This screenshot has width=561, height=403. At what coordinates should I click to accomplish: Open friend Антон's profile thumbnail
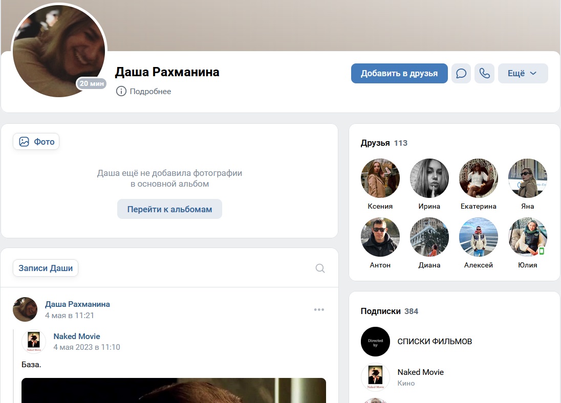(x=380, y=237)
